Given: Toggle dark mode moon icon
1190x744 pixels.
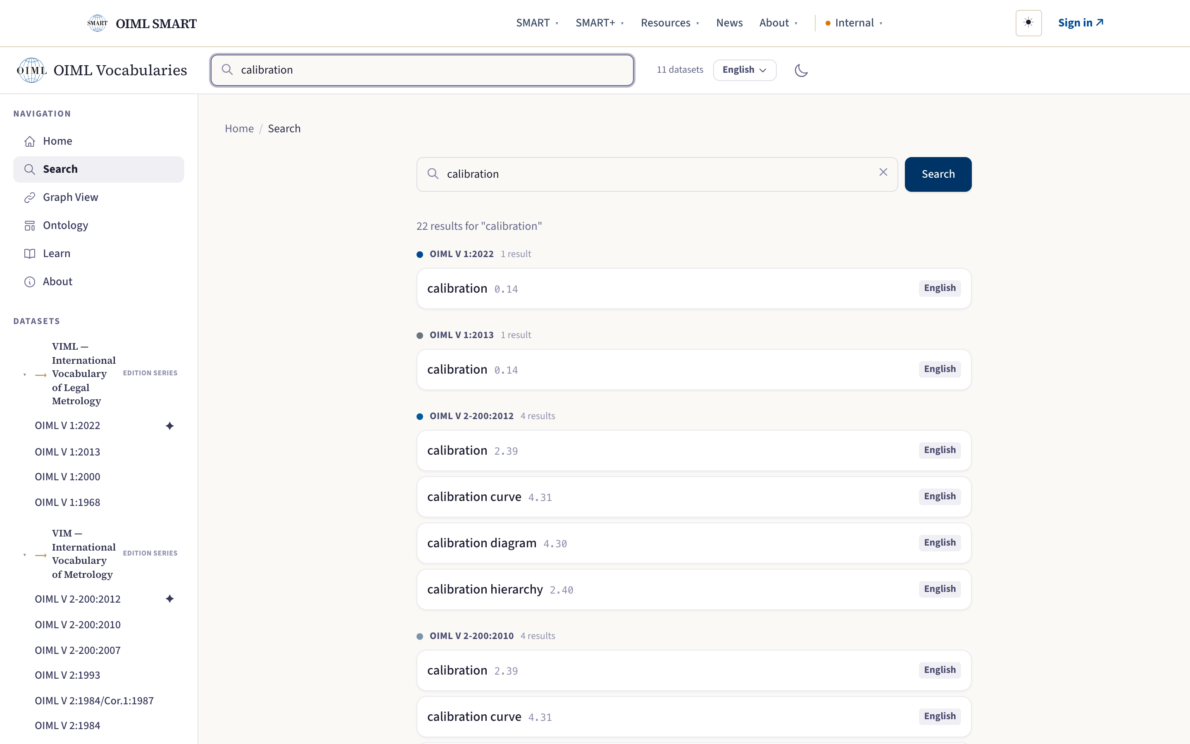Looking at the screenshot, I should (801, 70).
